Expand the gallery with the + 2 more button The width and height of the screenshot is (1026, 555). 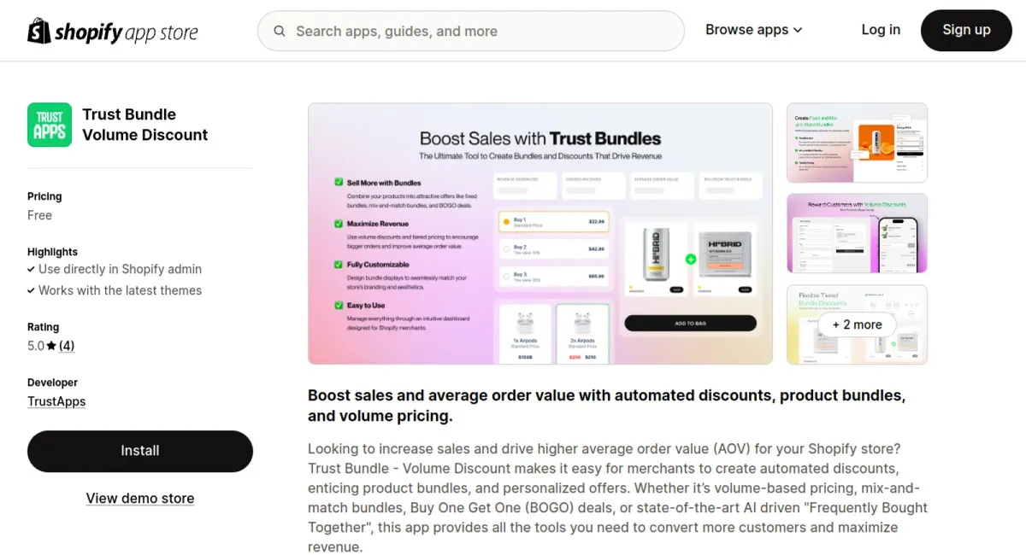click(x=857, y=324)
